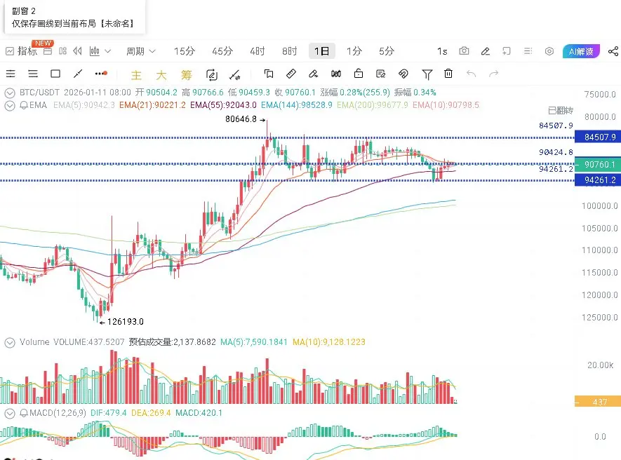Screen dimensions: 621x460
Task: Click the MACD alert bell icon
Action: [x=24, y=413]
